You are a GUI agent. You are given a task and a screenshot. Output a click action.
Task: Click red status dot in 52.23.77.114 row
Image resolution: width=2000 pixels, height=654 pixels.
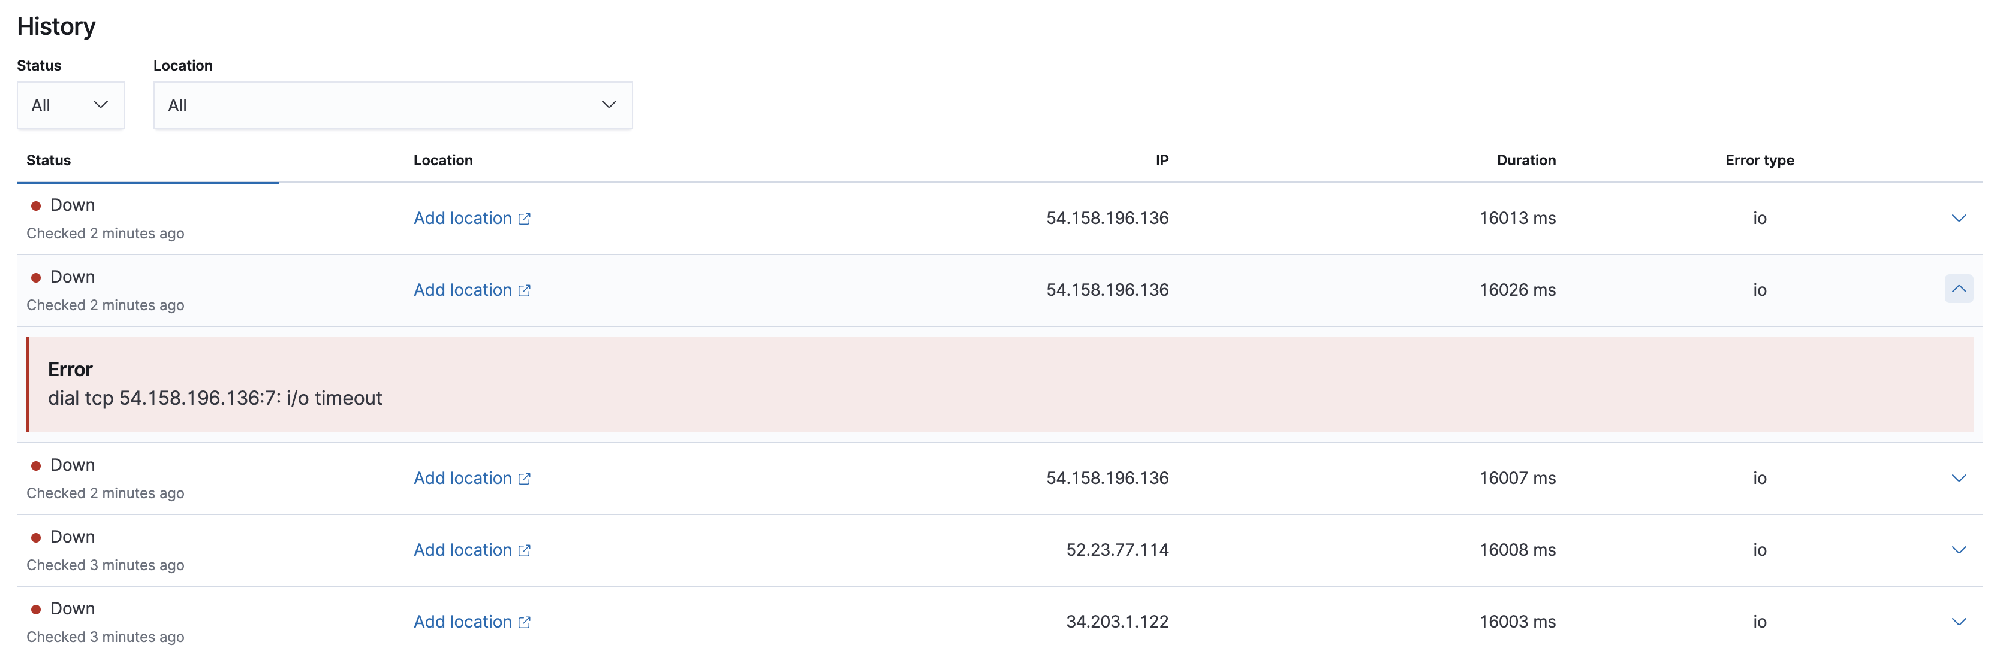(x=36, y=538)
